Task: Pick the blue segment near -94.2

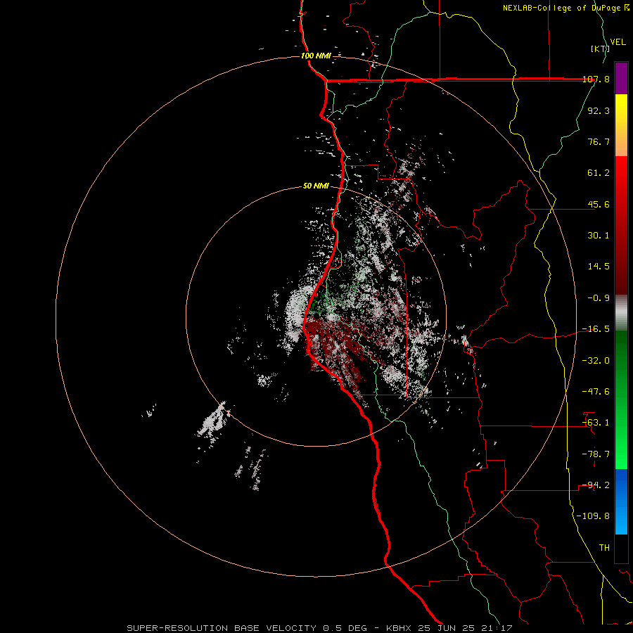Action: tap(621, 485)
